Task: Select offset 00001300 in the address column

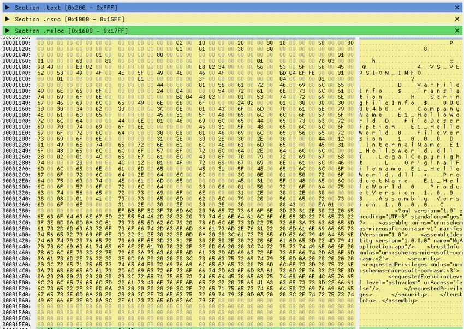Action: 16,187
